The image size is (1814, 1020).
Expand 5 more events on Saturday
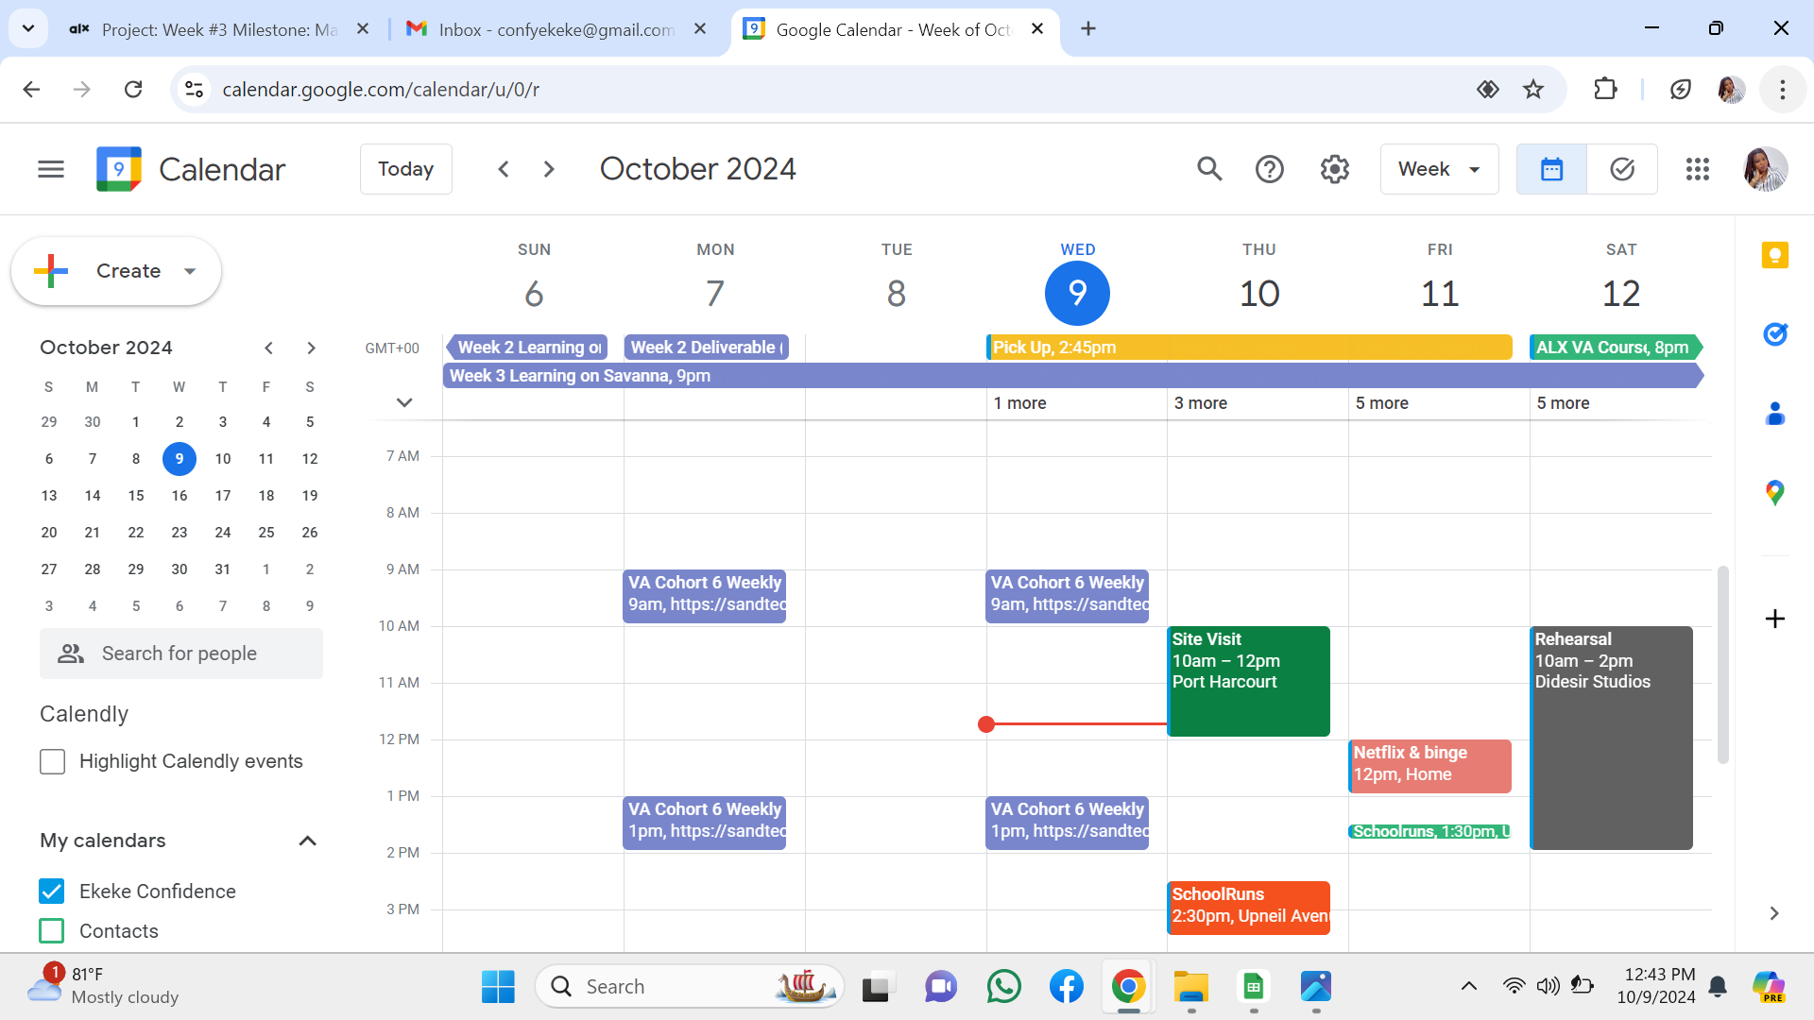tap(1563, 403)
